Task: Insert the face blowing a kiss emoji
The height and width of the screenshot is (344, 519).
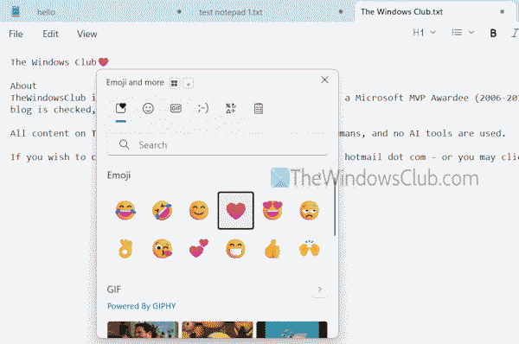Action: pyautogui.click(x=163, y=249)
